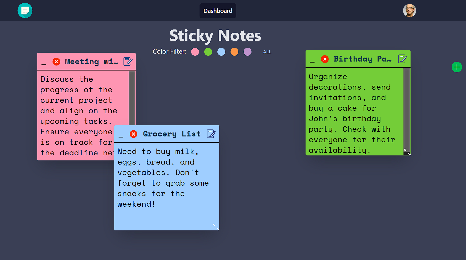The width and height of the screenshot is (466, 260).
Task: Open the sticky notes app logo
Action: click(25, 11)
